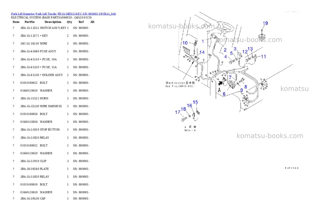Select part number 3BA-55-41640
The image size is (309, 219).
[30, 51]
